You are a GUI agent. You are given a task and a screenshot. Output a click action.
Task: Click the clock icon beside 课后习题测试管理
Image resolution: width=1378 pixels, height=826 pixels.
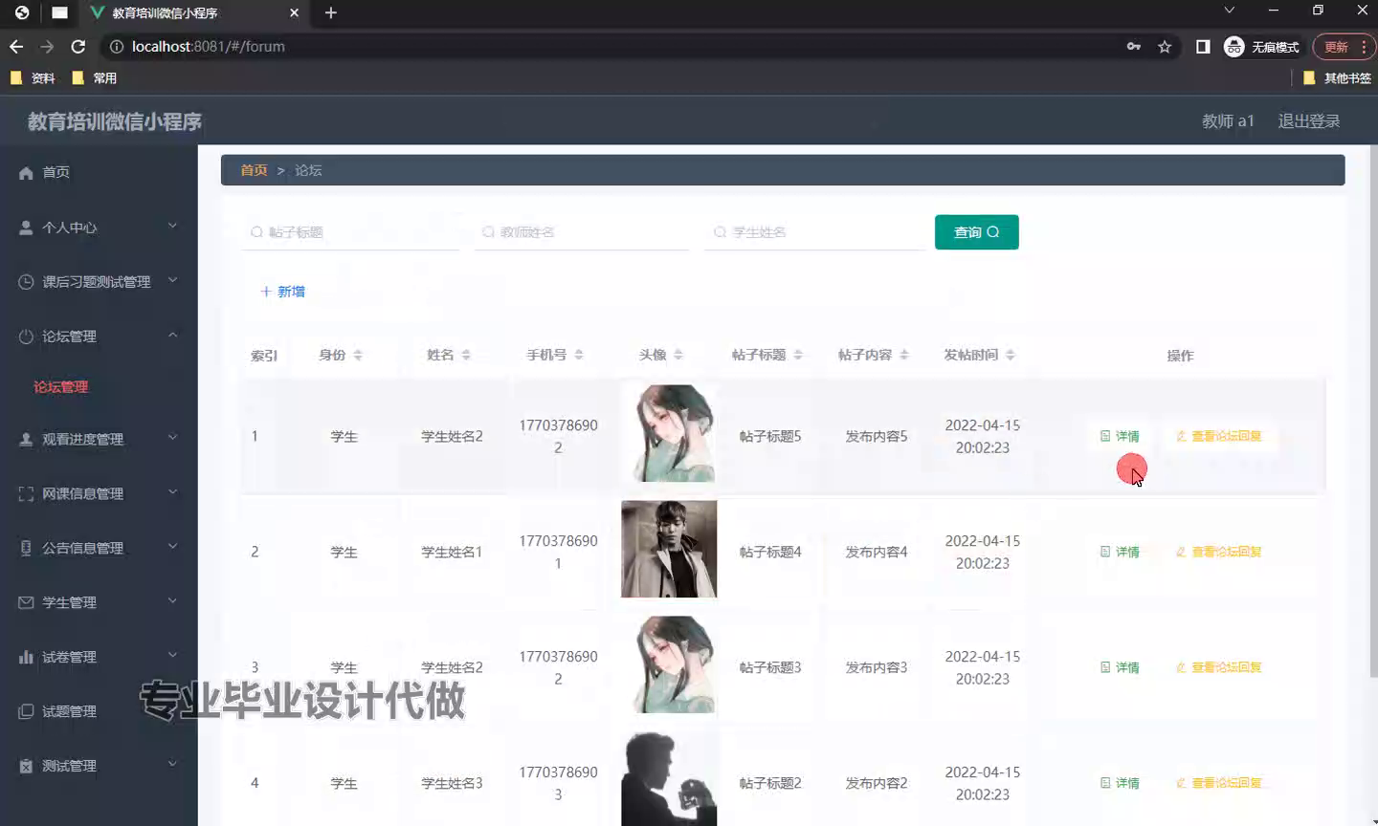point(26,282)
